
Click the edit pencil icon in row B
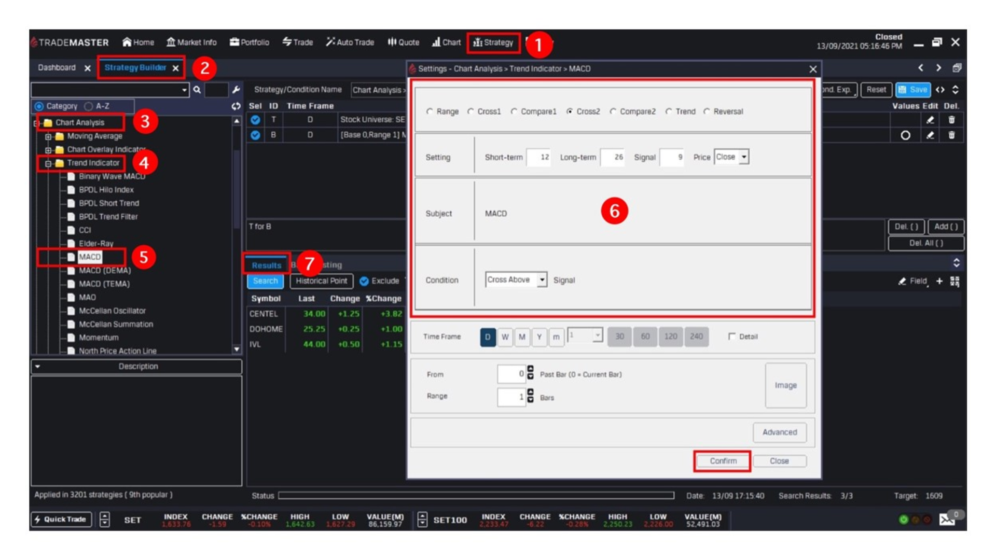tap(930, 135)
